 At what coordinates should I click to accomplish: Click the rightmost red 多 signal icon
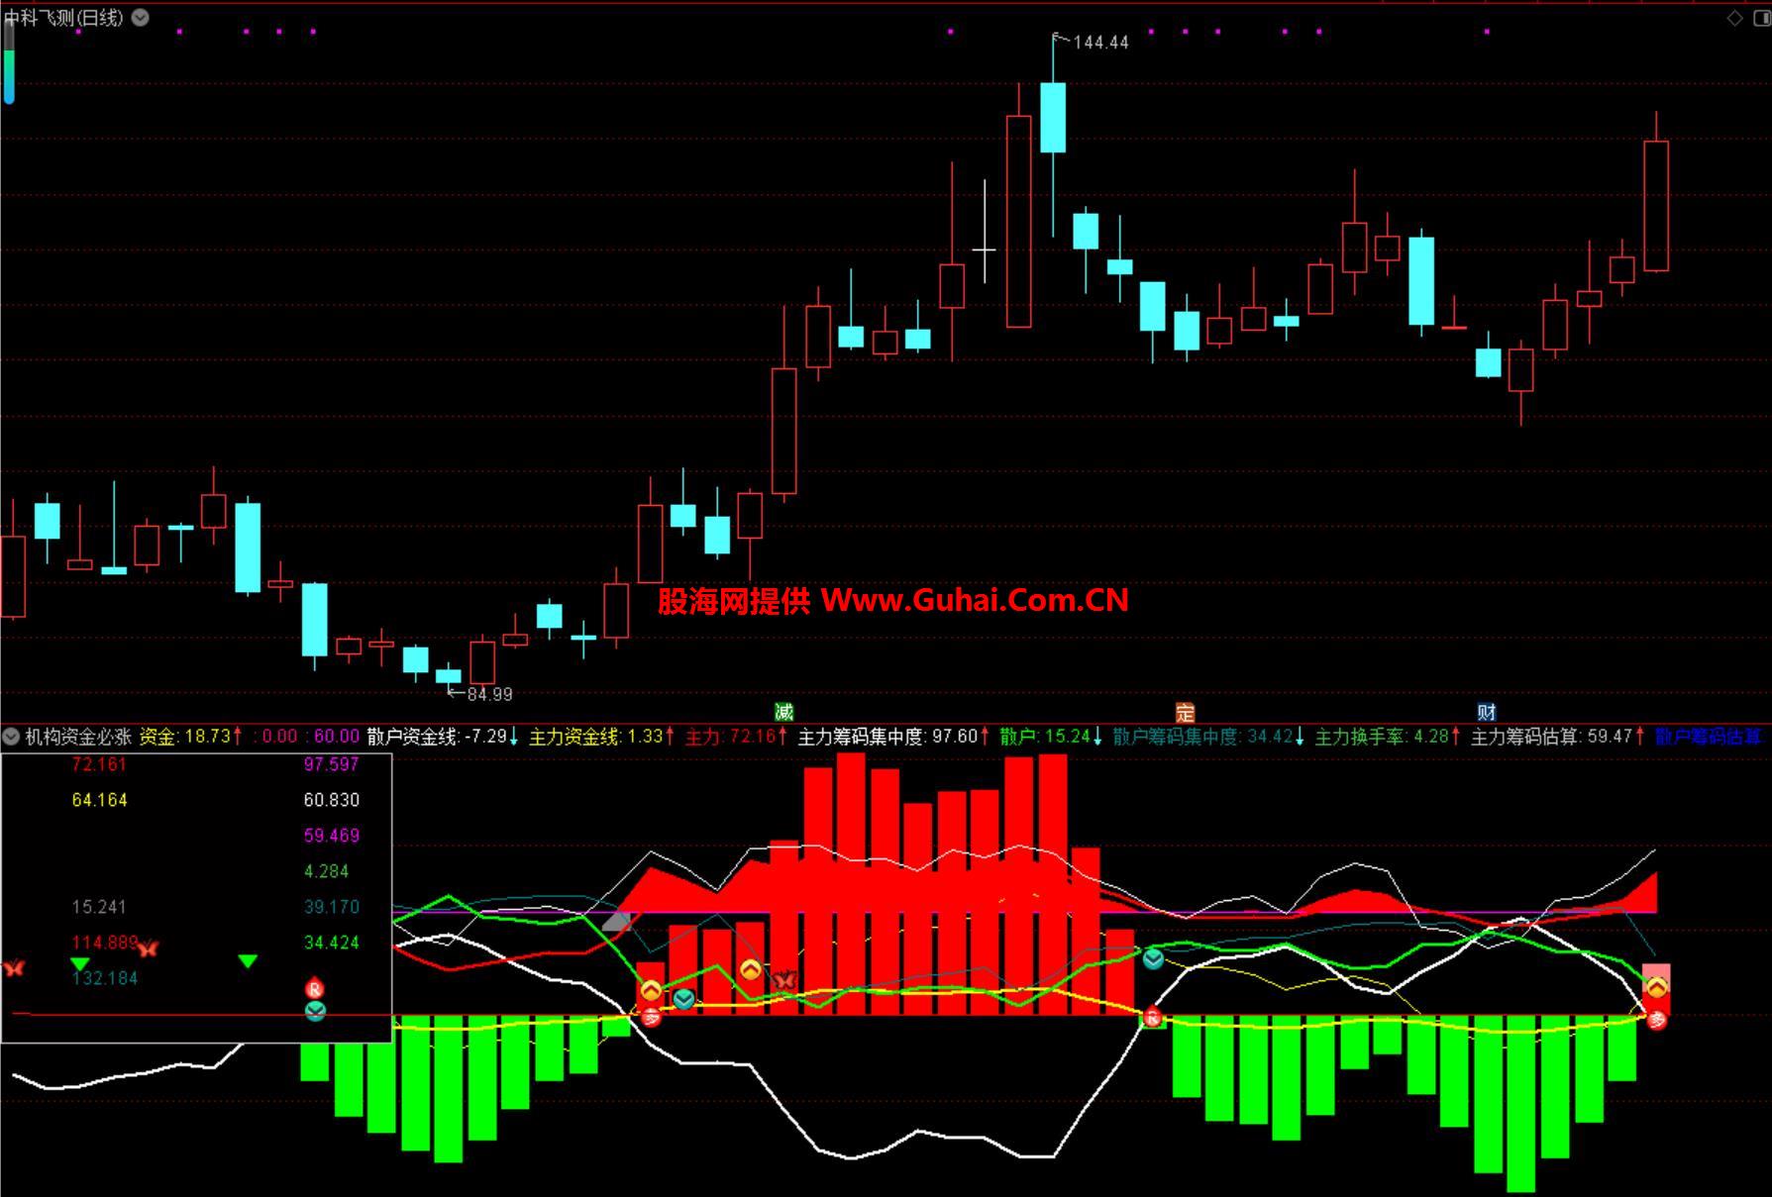pyautogui.click(x=1656, y=1020)
